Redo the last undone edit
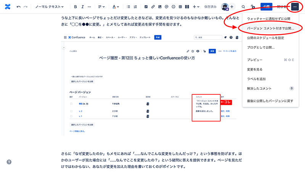The width and height of the screenshot is (305, 172). [26, 7]
